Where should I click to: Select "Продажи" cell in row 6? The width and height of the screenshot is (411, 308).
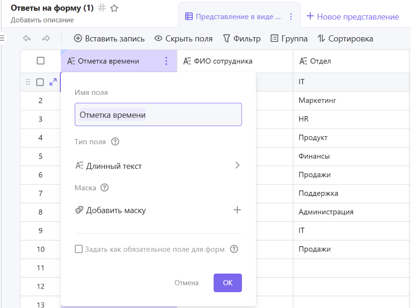352,175
